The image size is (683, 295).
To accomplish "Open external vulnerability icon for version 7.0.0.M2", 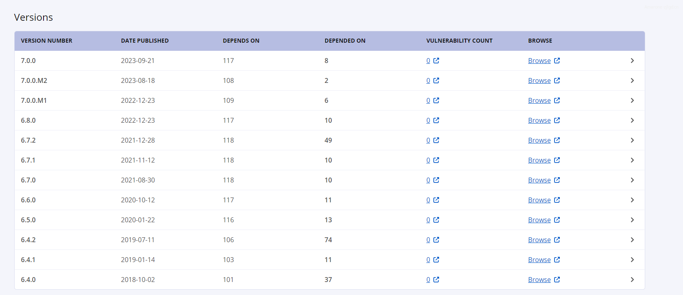I will [x=436, y=80].
